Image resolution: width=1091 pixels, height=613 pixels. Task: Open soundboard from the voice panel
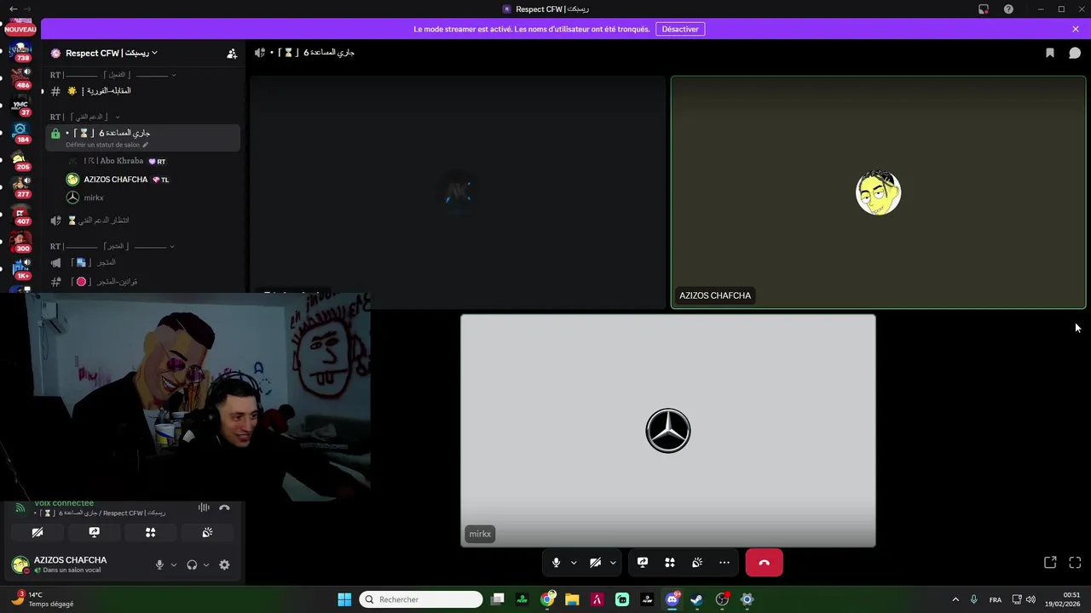(207, 532)
